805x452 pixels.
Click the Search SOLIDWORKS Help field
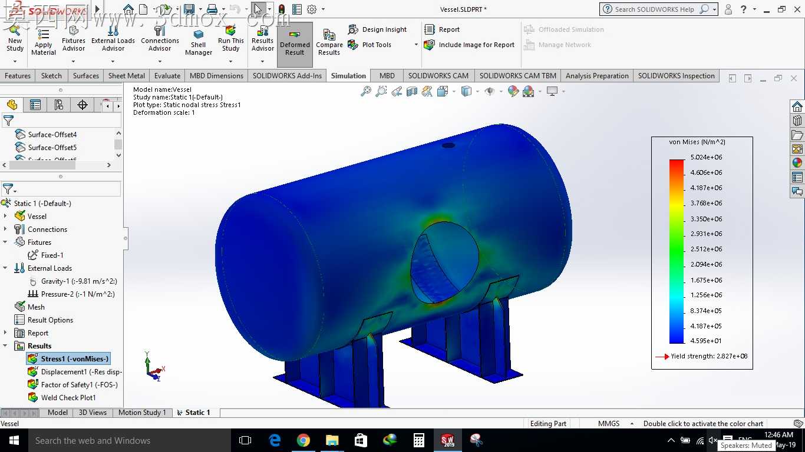pos(655,9)
